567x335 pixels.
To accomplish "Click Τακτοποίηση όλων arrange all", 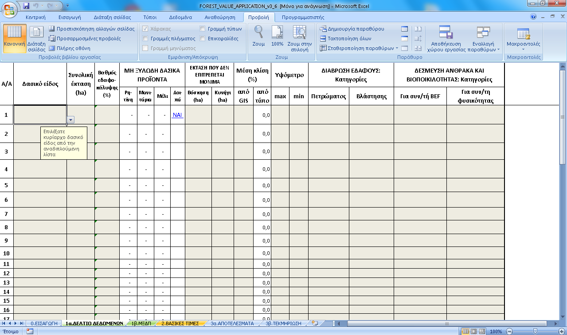I will (x=345, y=39).
